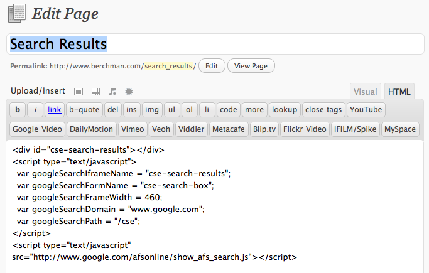Click the Vimeo embed button
429x273 pixels.
coord(133,129)
